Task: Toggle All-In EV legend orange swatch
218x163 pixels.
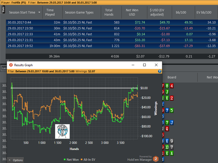Action: (x=82, y=160)
